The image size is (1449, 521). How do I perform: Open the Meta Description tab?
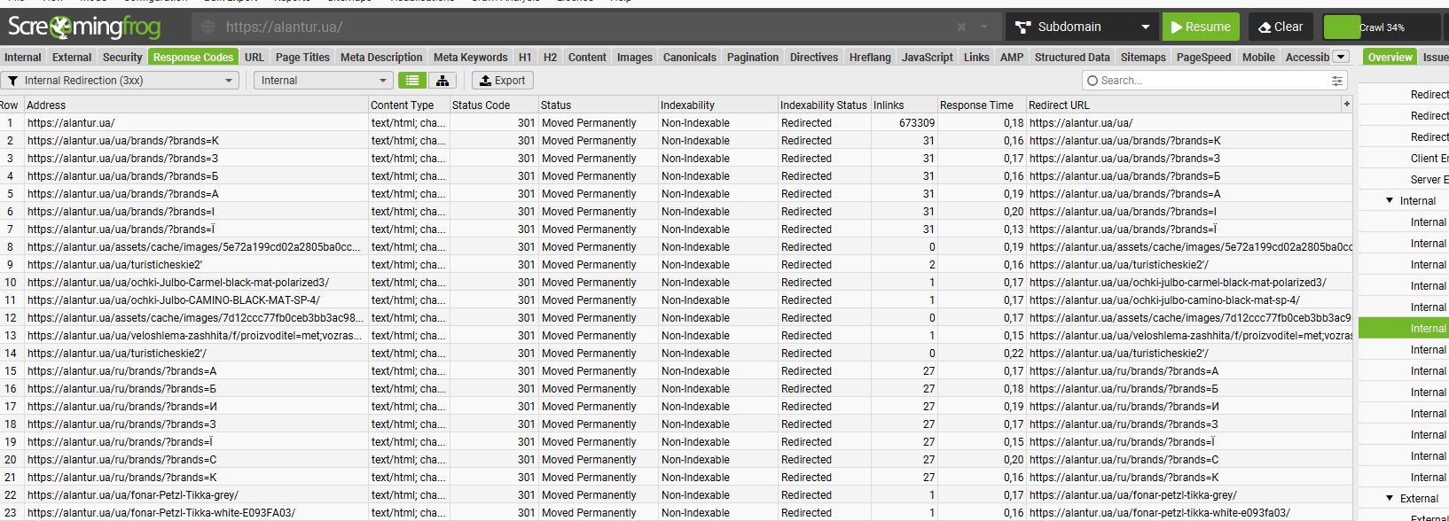click(x=381, y=58)
